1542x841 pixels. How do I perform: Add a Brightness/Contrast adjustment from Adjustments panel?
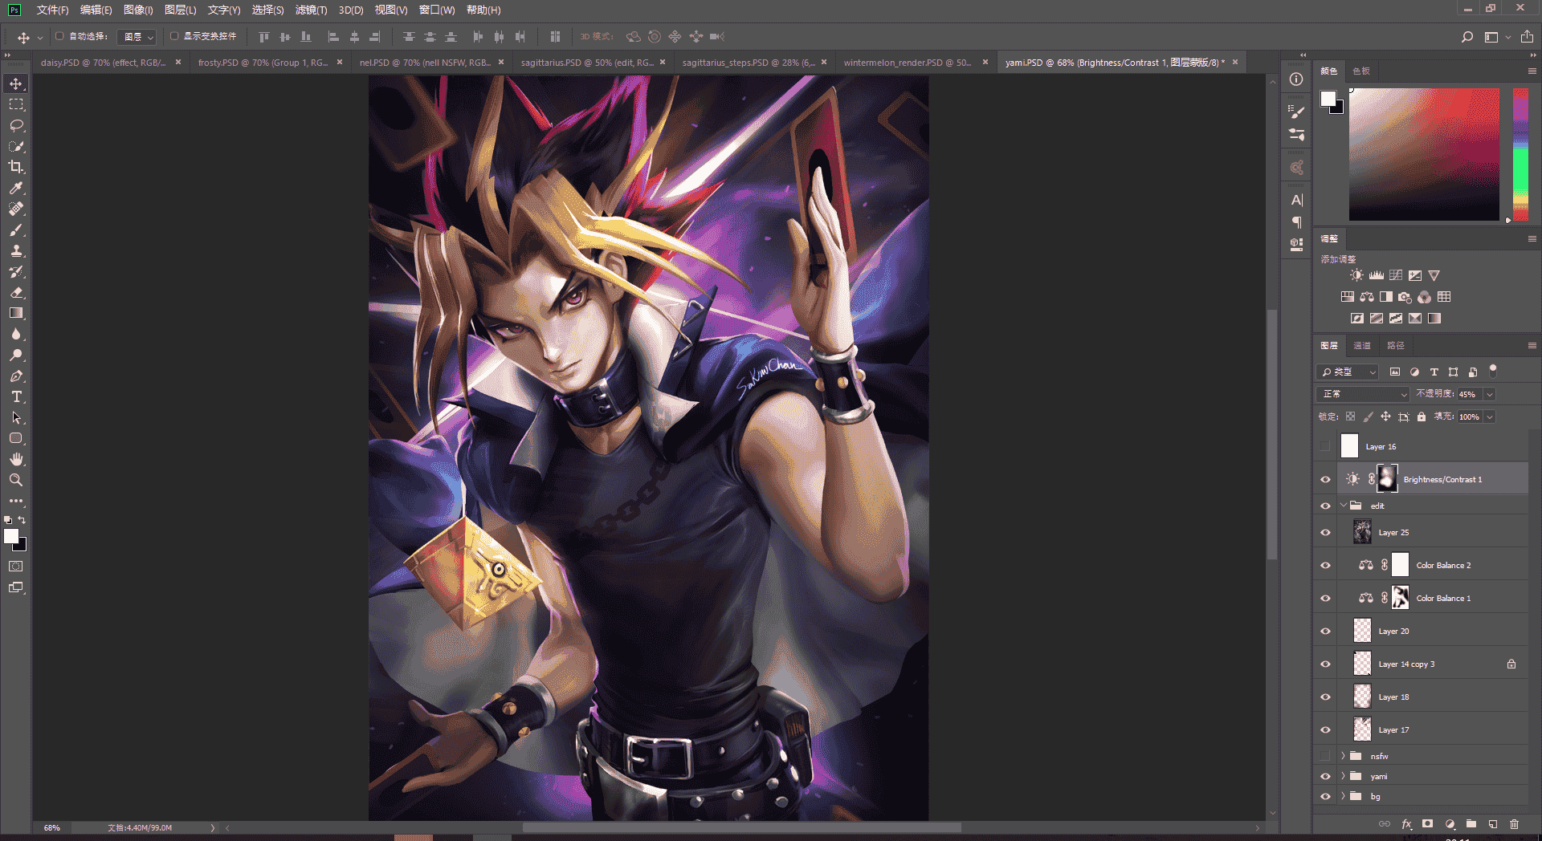pos(1356,275)
